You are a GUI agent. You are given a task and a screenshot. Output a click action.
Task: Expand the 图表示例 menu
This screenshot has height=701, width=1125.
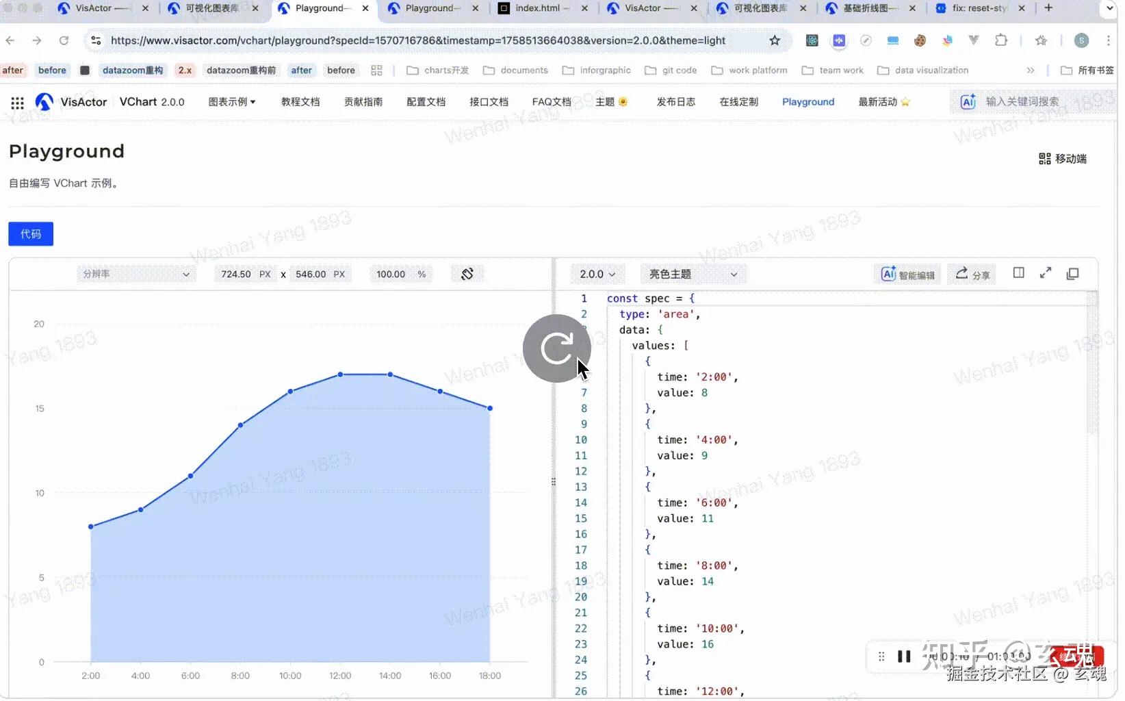pyautogui.click(x=231, y=101)
